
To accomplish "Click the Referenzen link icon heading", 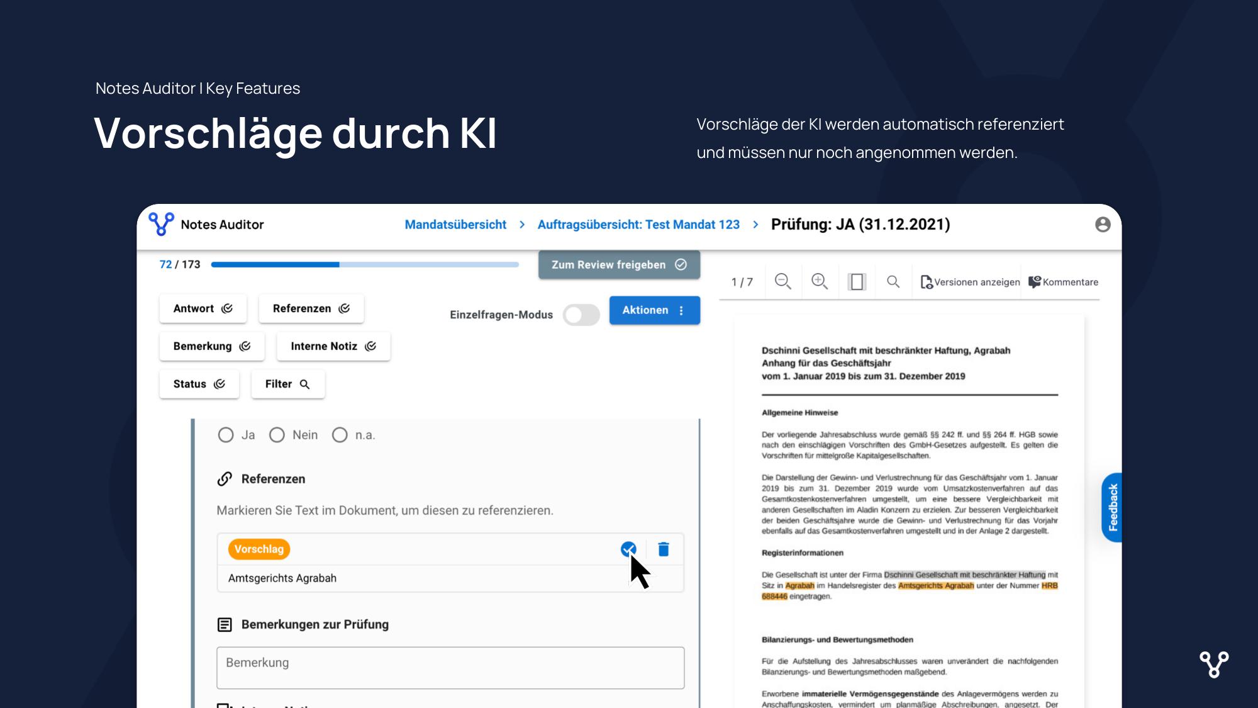I will (x=225, y=479).
